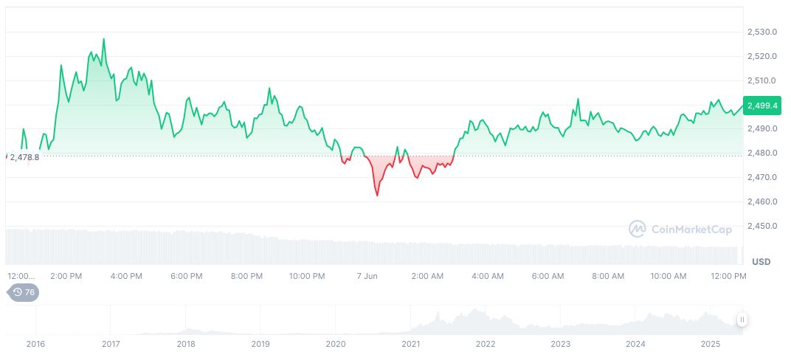Click the highest green peak on chart

tap(103, 39)
